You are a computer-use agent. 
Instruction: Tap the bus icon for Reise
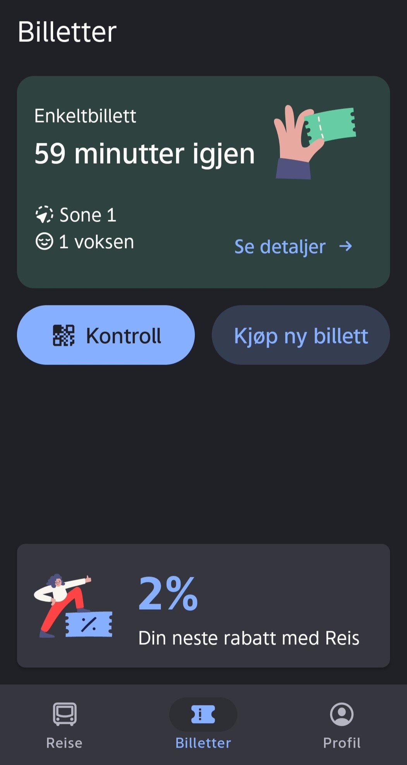(x=65, y=714)
